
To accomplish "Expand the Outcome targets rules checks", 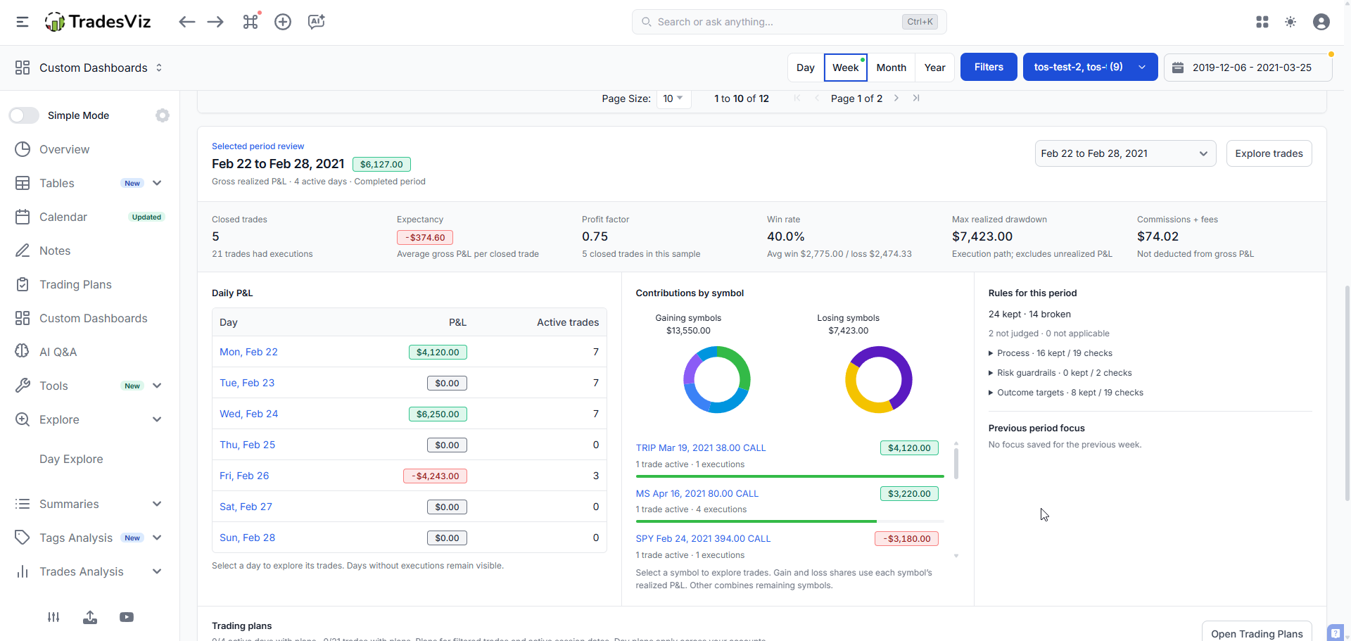I will (x=1066, y=393).
